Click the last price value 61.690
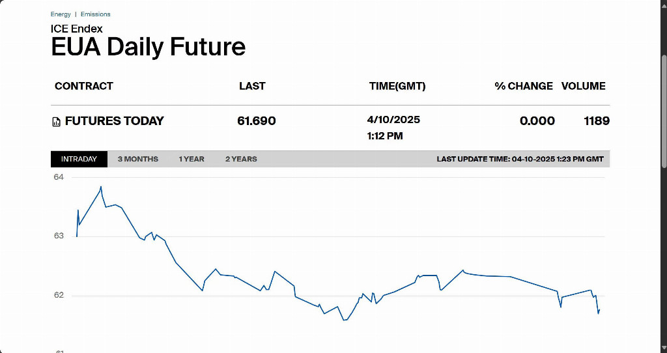Image resolution: width=667 pixels, height=353 pixels. click(257, 121)
